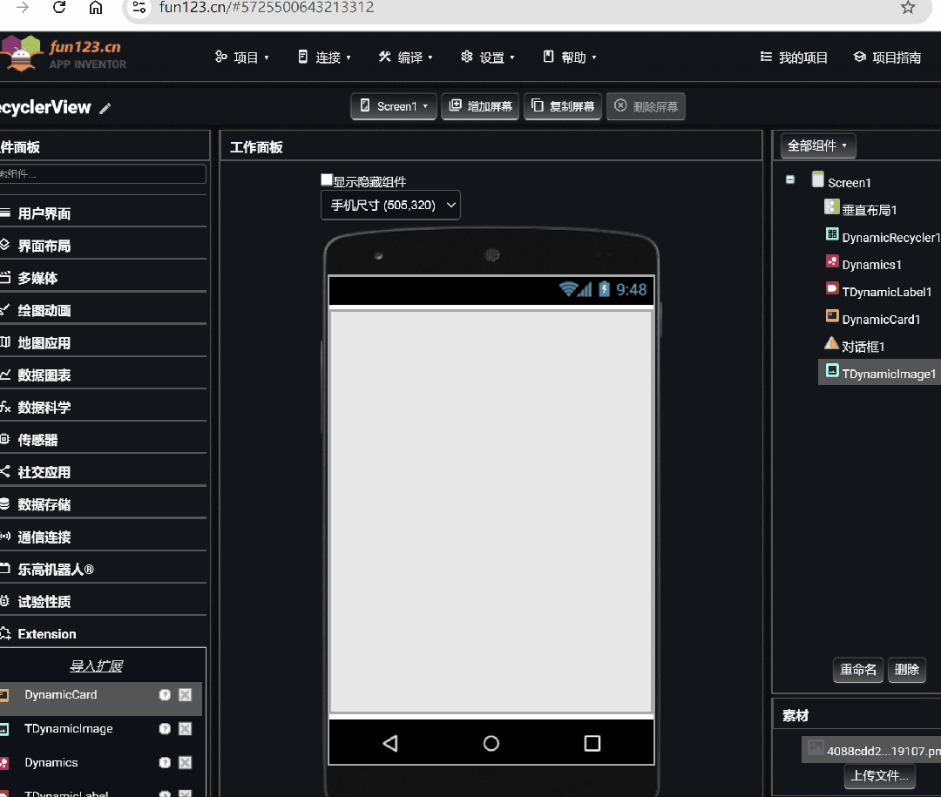
Task: Expand the 试验性质 palette category
Action: 103,602
